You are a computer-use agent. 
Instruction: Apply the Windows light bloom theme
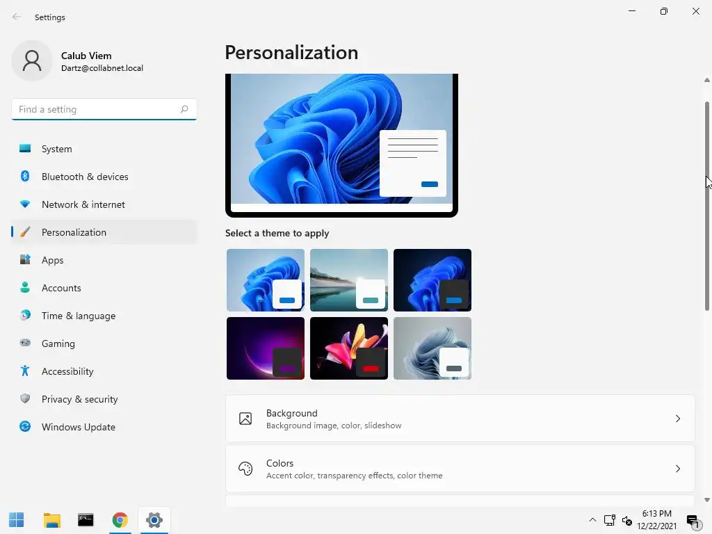click(266, 280)
